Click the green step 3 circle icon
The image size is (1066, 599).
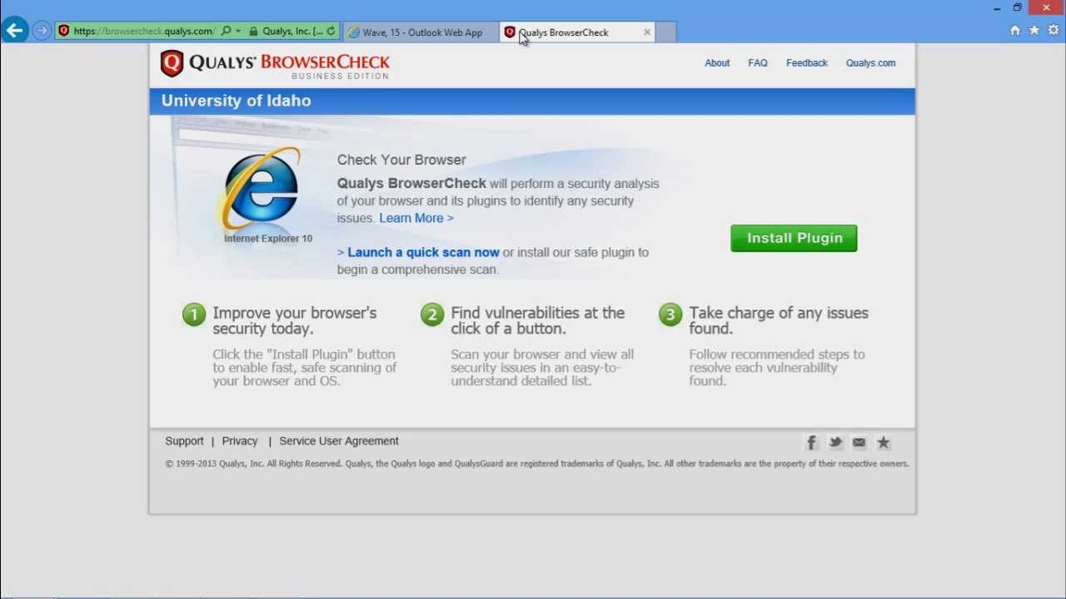(670, 314)
